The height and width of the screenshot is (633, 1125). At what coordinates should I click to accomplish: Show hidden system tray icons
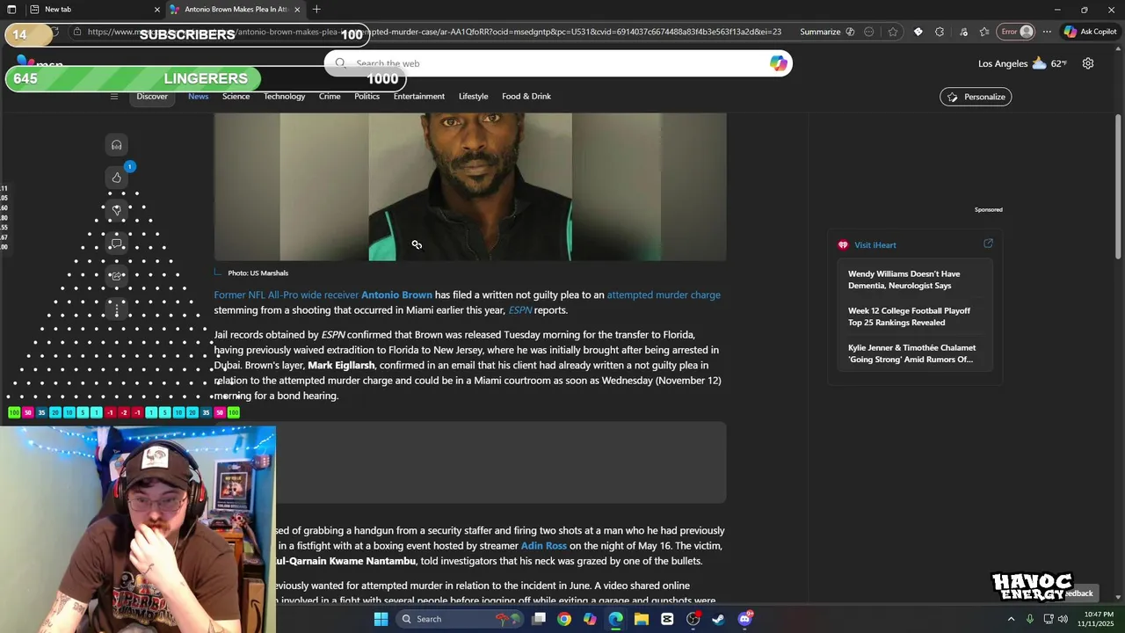(1011, 619)
